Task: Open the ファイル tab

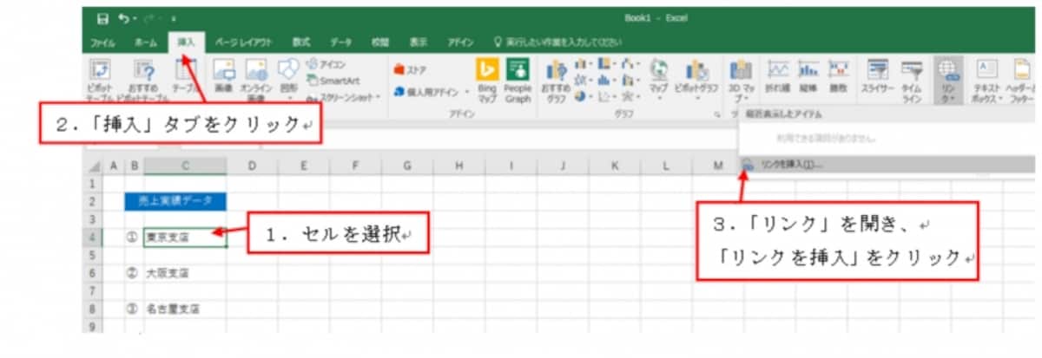Action: pyautogui.click(x=103, y=42)
